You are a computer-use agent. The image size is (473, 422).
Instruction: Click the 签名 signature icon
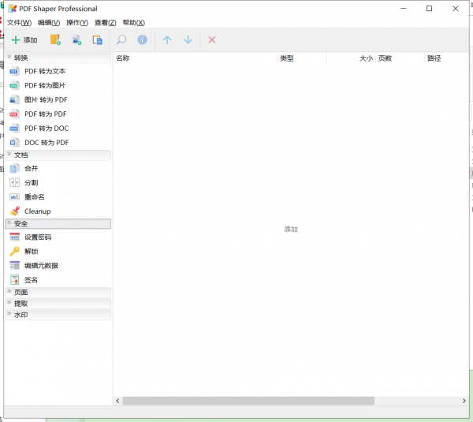click(14, 280)
